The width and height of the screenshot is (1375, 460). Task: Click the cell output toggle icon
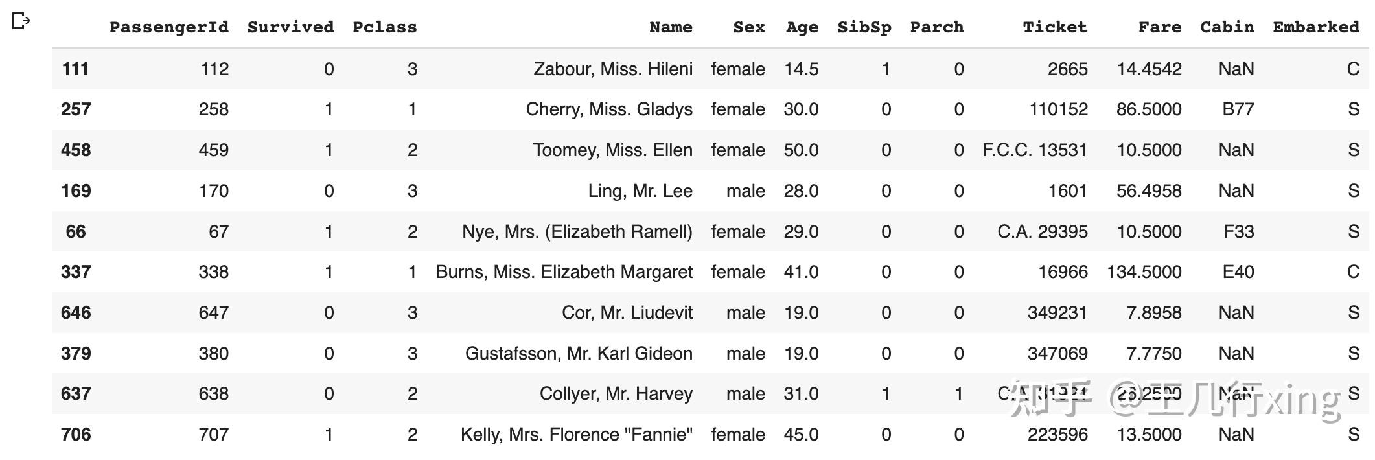[21, 21]
